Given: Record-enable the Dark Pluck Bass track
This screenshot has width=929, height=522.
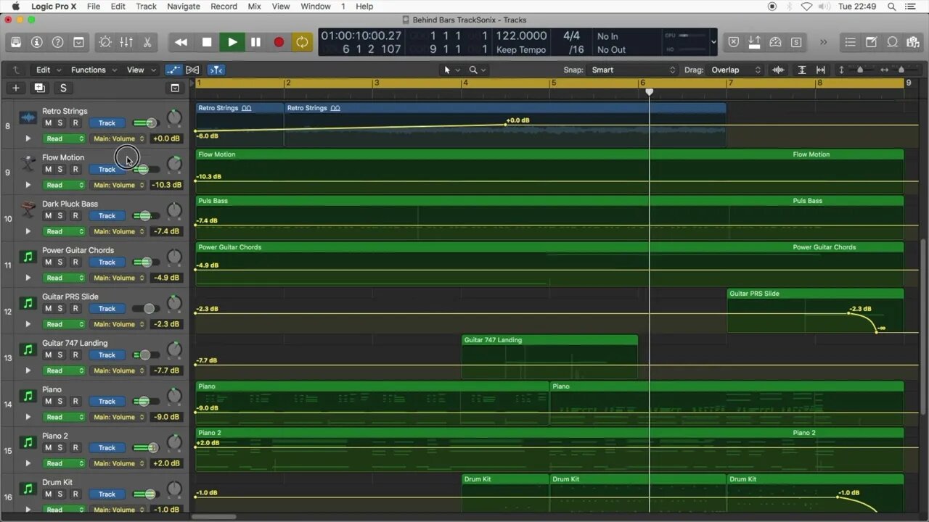Looking at the screenshot, I should click(75, 215).
